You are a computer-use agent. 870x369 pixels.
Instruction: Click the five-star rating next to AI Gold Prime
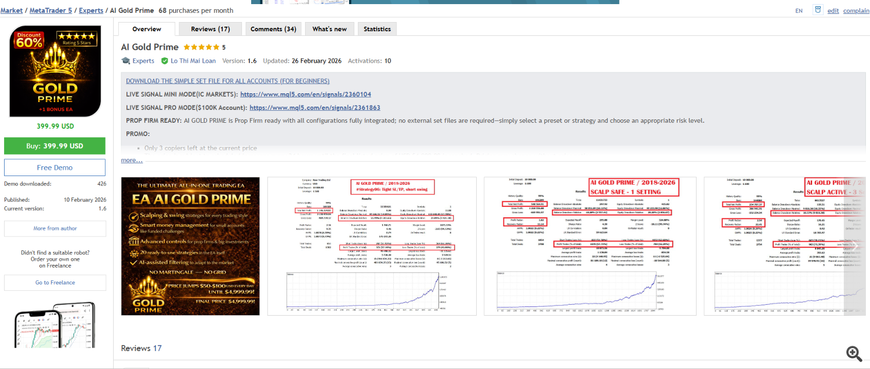pos(201,48)
